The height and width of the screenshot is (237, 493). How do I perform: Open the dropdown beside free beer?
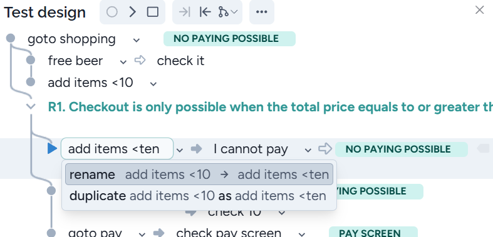coord(123,62)
